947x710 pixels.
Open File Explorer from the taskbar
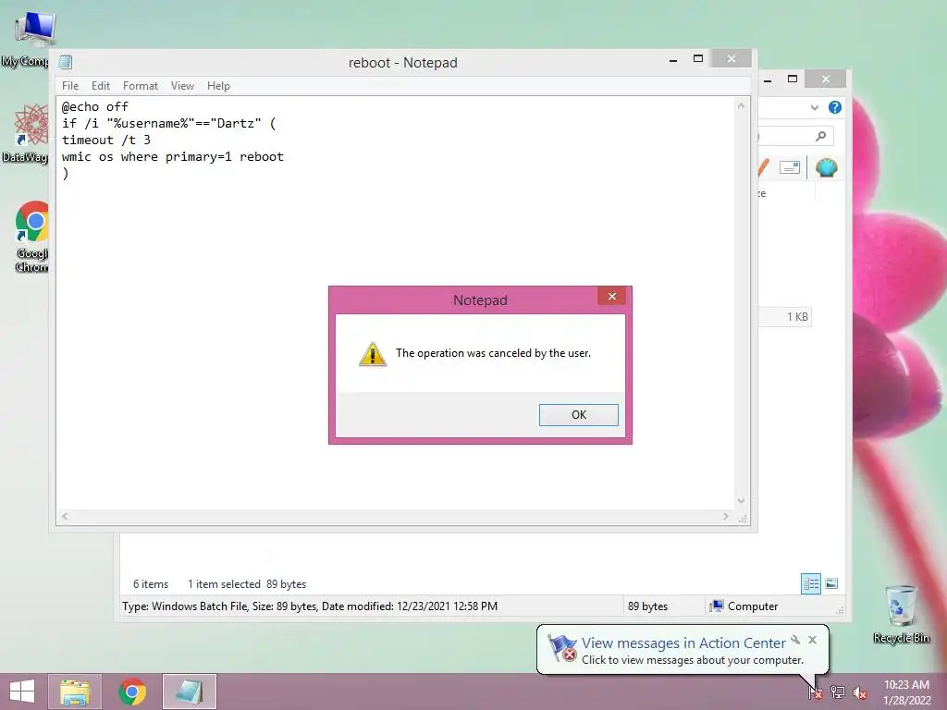(75, 692)
